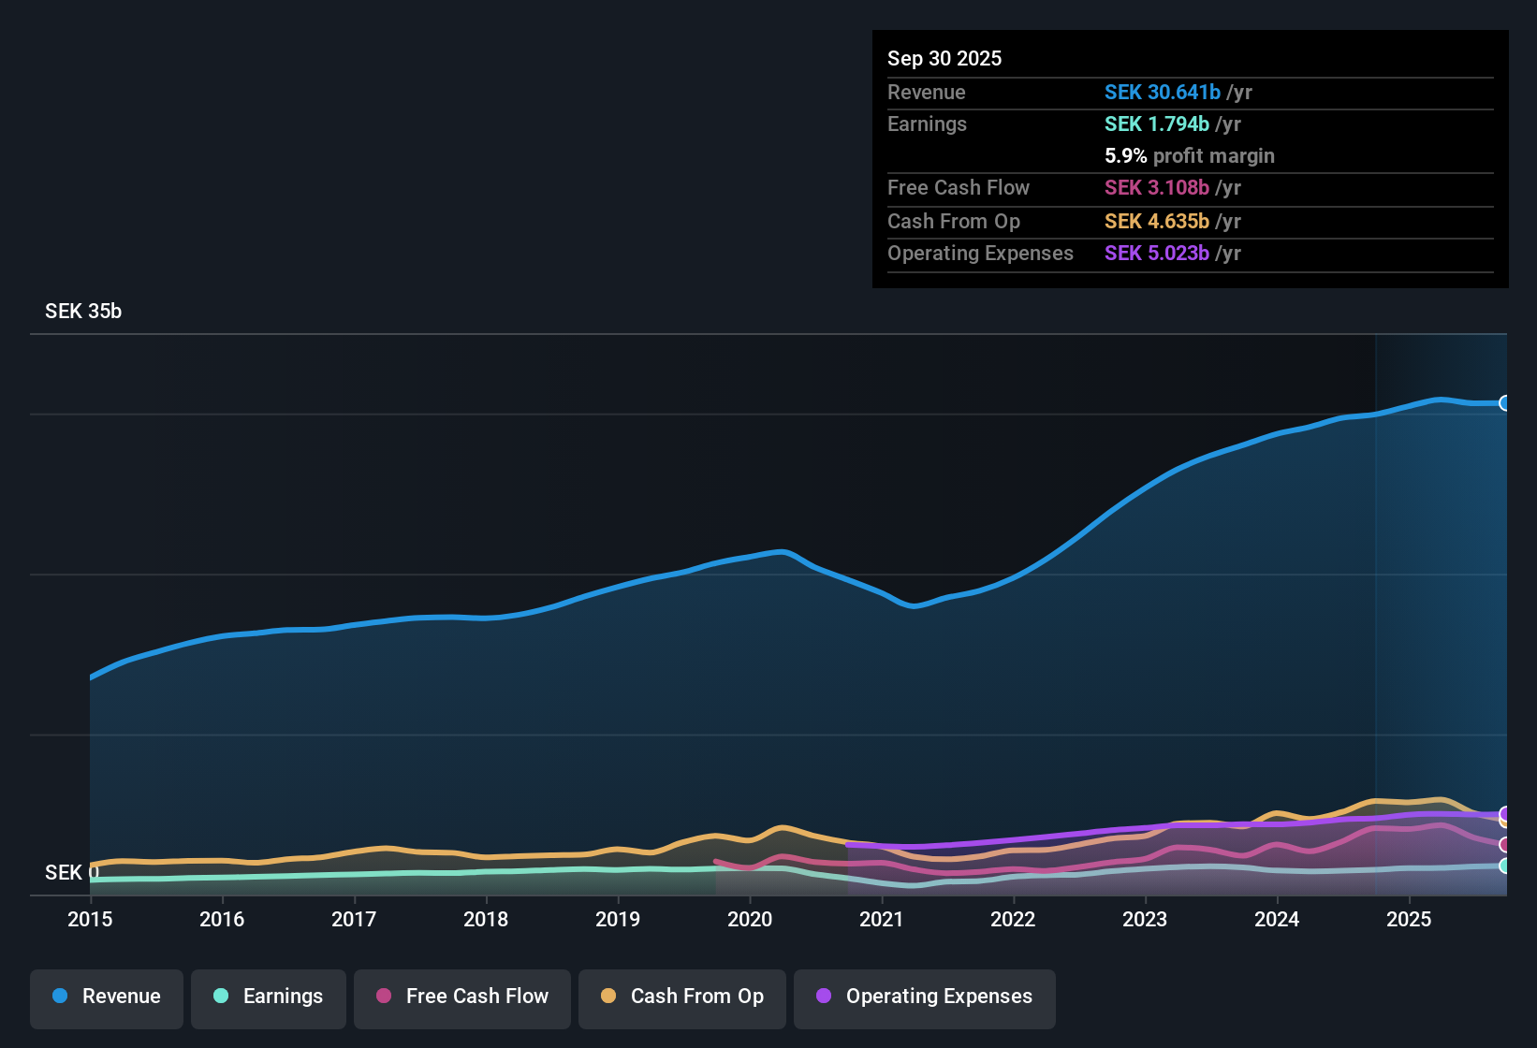The width and height of the screenshot is (1537, 1048).
Task: Click the blue Revenue dot icon
Action: pos(59,997)
